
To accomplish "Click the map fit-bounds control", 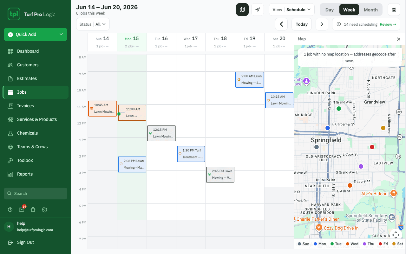I will click(x=396, y=235).
